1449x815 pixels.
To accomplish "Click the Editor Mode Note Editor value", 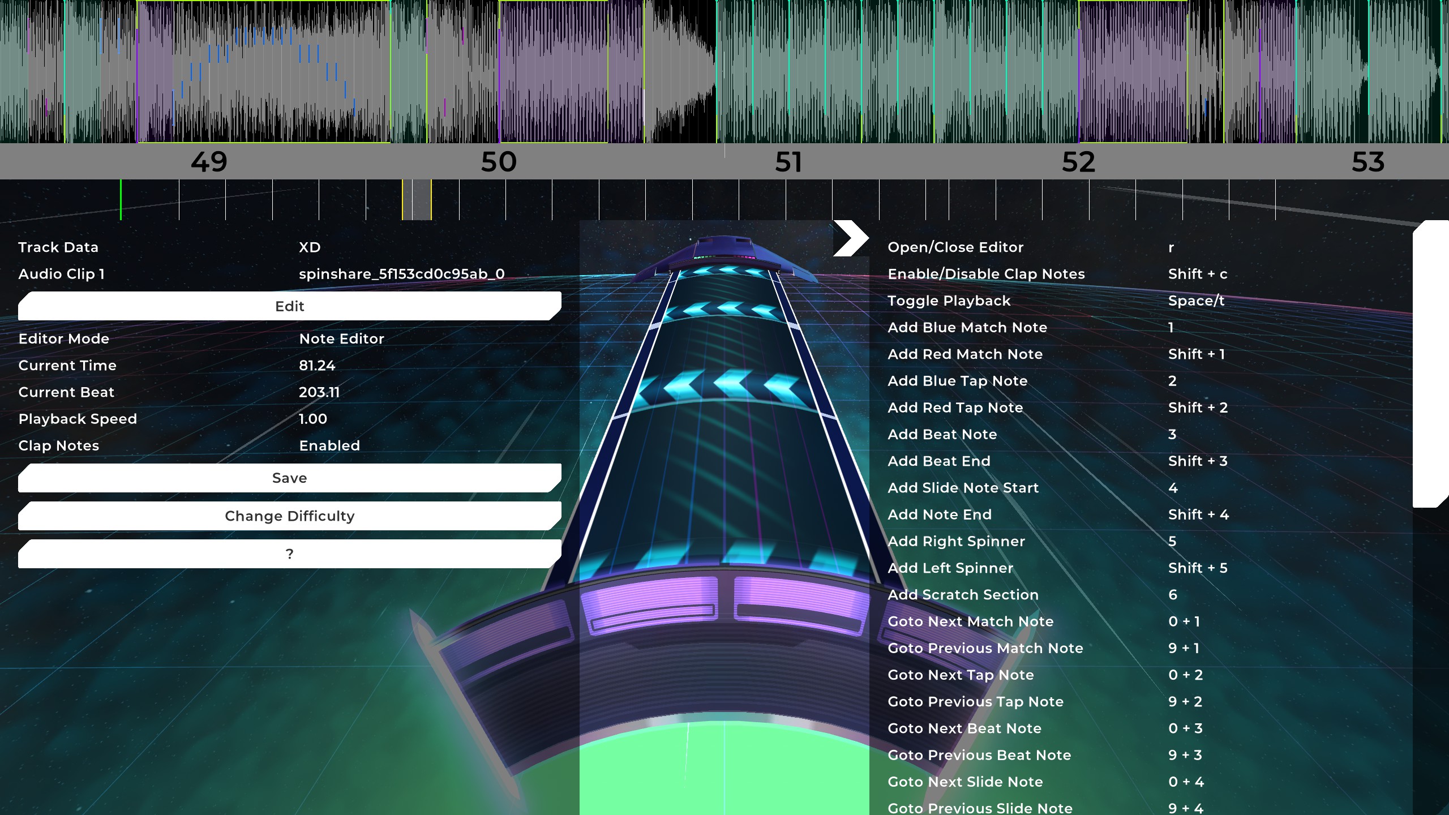I will click(x=341, y=339).
